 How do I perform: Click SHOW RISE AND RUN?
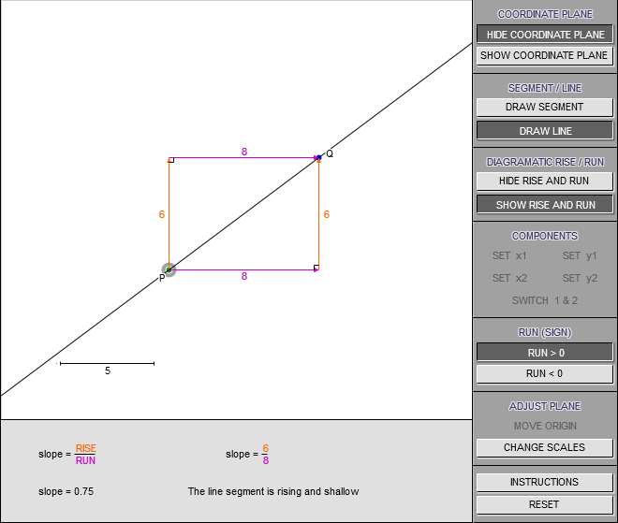(545, 205)
